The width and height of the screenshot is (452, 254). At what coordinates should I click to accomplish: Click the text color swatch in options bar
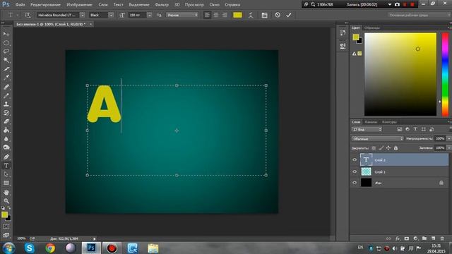(237, 15)
